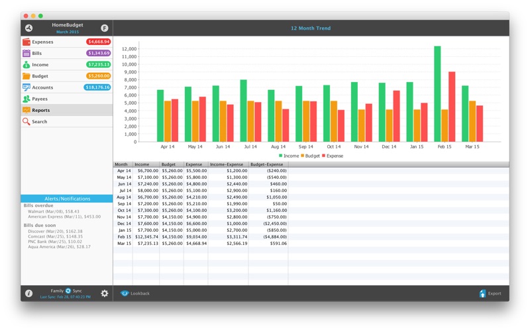Click the Search magnifier icon
The width and height of the screenshot is (530, 331).
[x=26, y=122]
